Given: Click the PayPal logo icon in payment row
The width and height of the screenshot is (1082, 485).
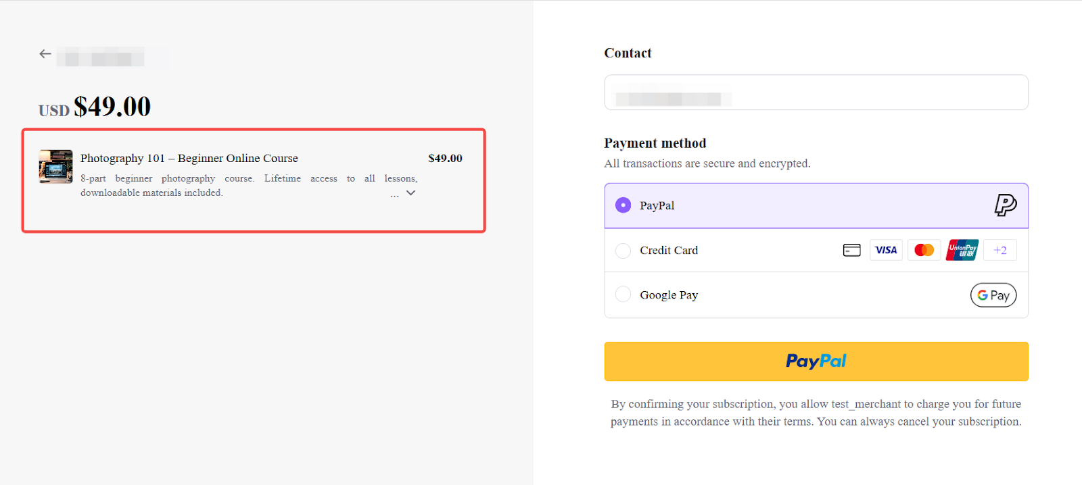Looking at the screenshot, I should tap(1005, 205).
